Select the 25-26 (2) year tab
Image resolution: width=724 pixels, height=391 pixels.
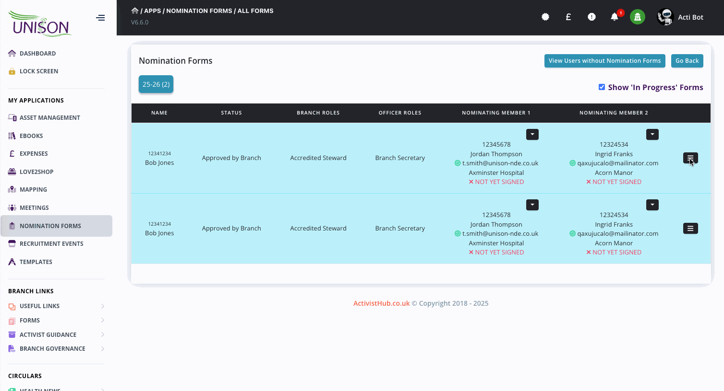click(x=156, y=84)
